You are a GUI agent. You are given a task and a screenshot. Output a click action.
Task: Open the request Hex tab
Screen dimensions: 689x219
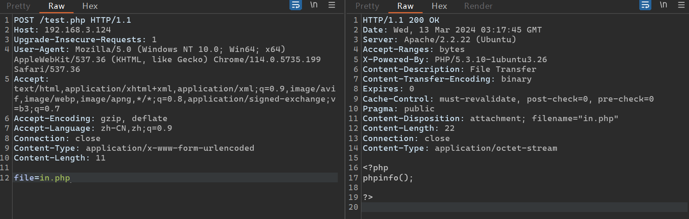pyautogui.click(x=90, y=6)
